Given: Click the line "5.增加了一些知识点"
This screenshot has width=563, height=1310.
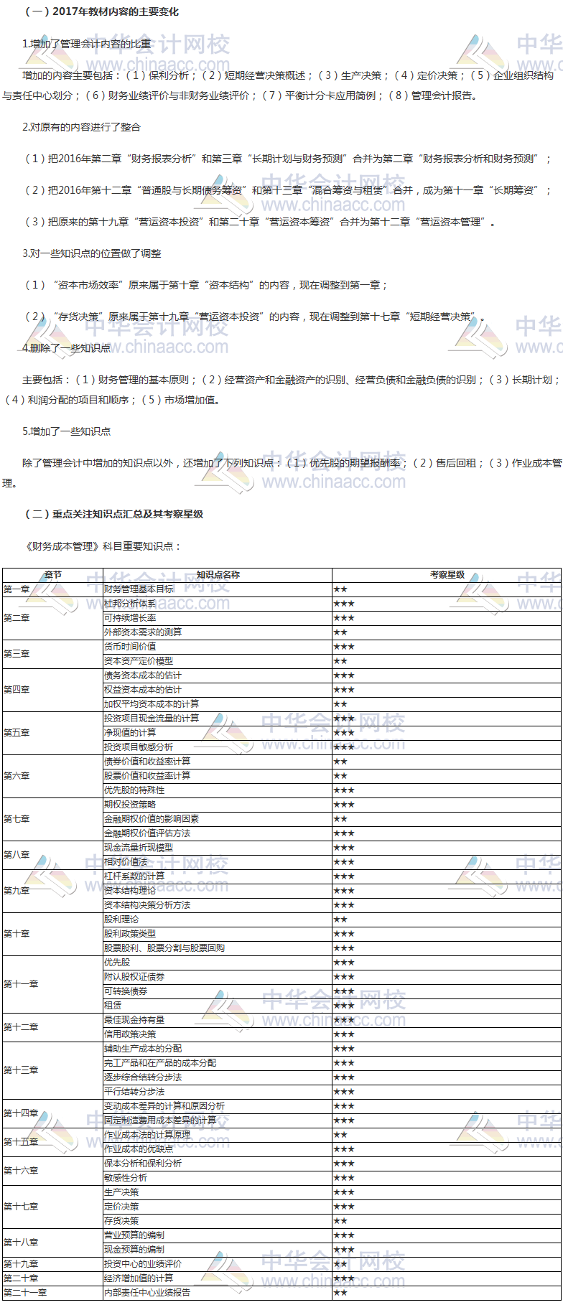Looking at the screenshot, I should coord(66,431).
